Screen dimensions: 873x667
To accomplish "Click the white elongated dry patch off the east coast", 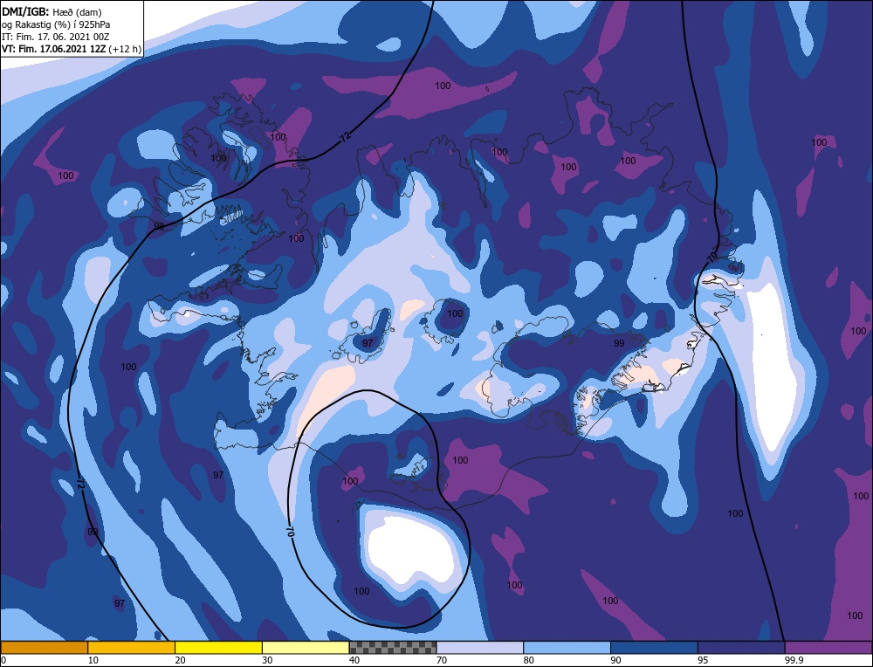I will click(771, 365).
